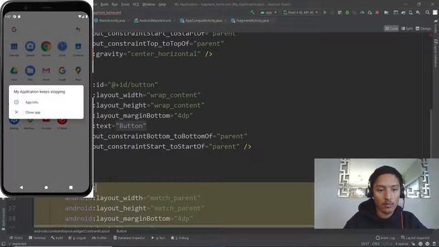Screen dimensions: 439x247
Task: Open Google Drive icon on emulator
Action: coord(14,71)
